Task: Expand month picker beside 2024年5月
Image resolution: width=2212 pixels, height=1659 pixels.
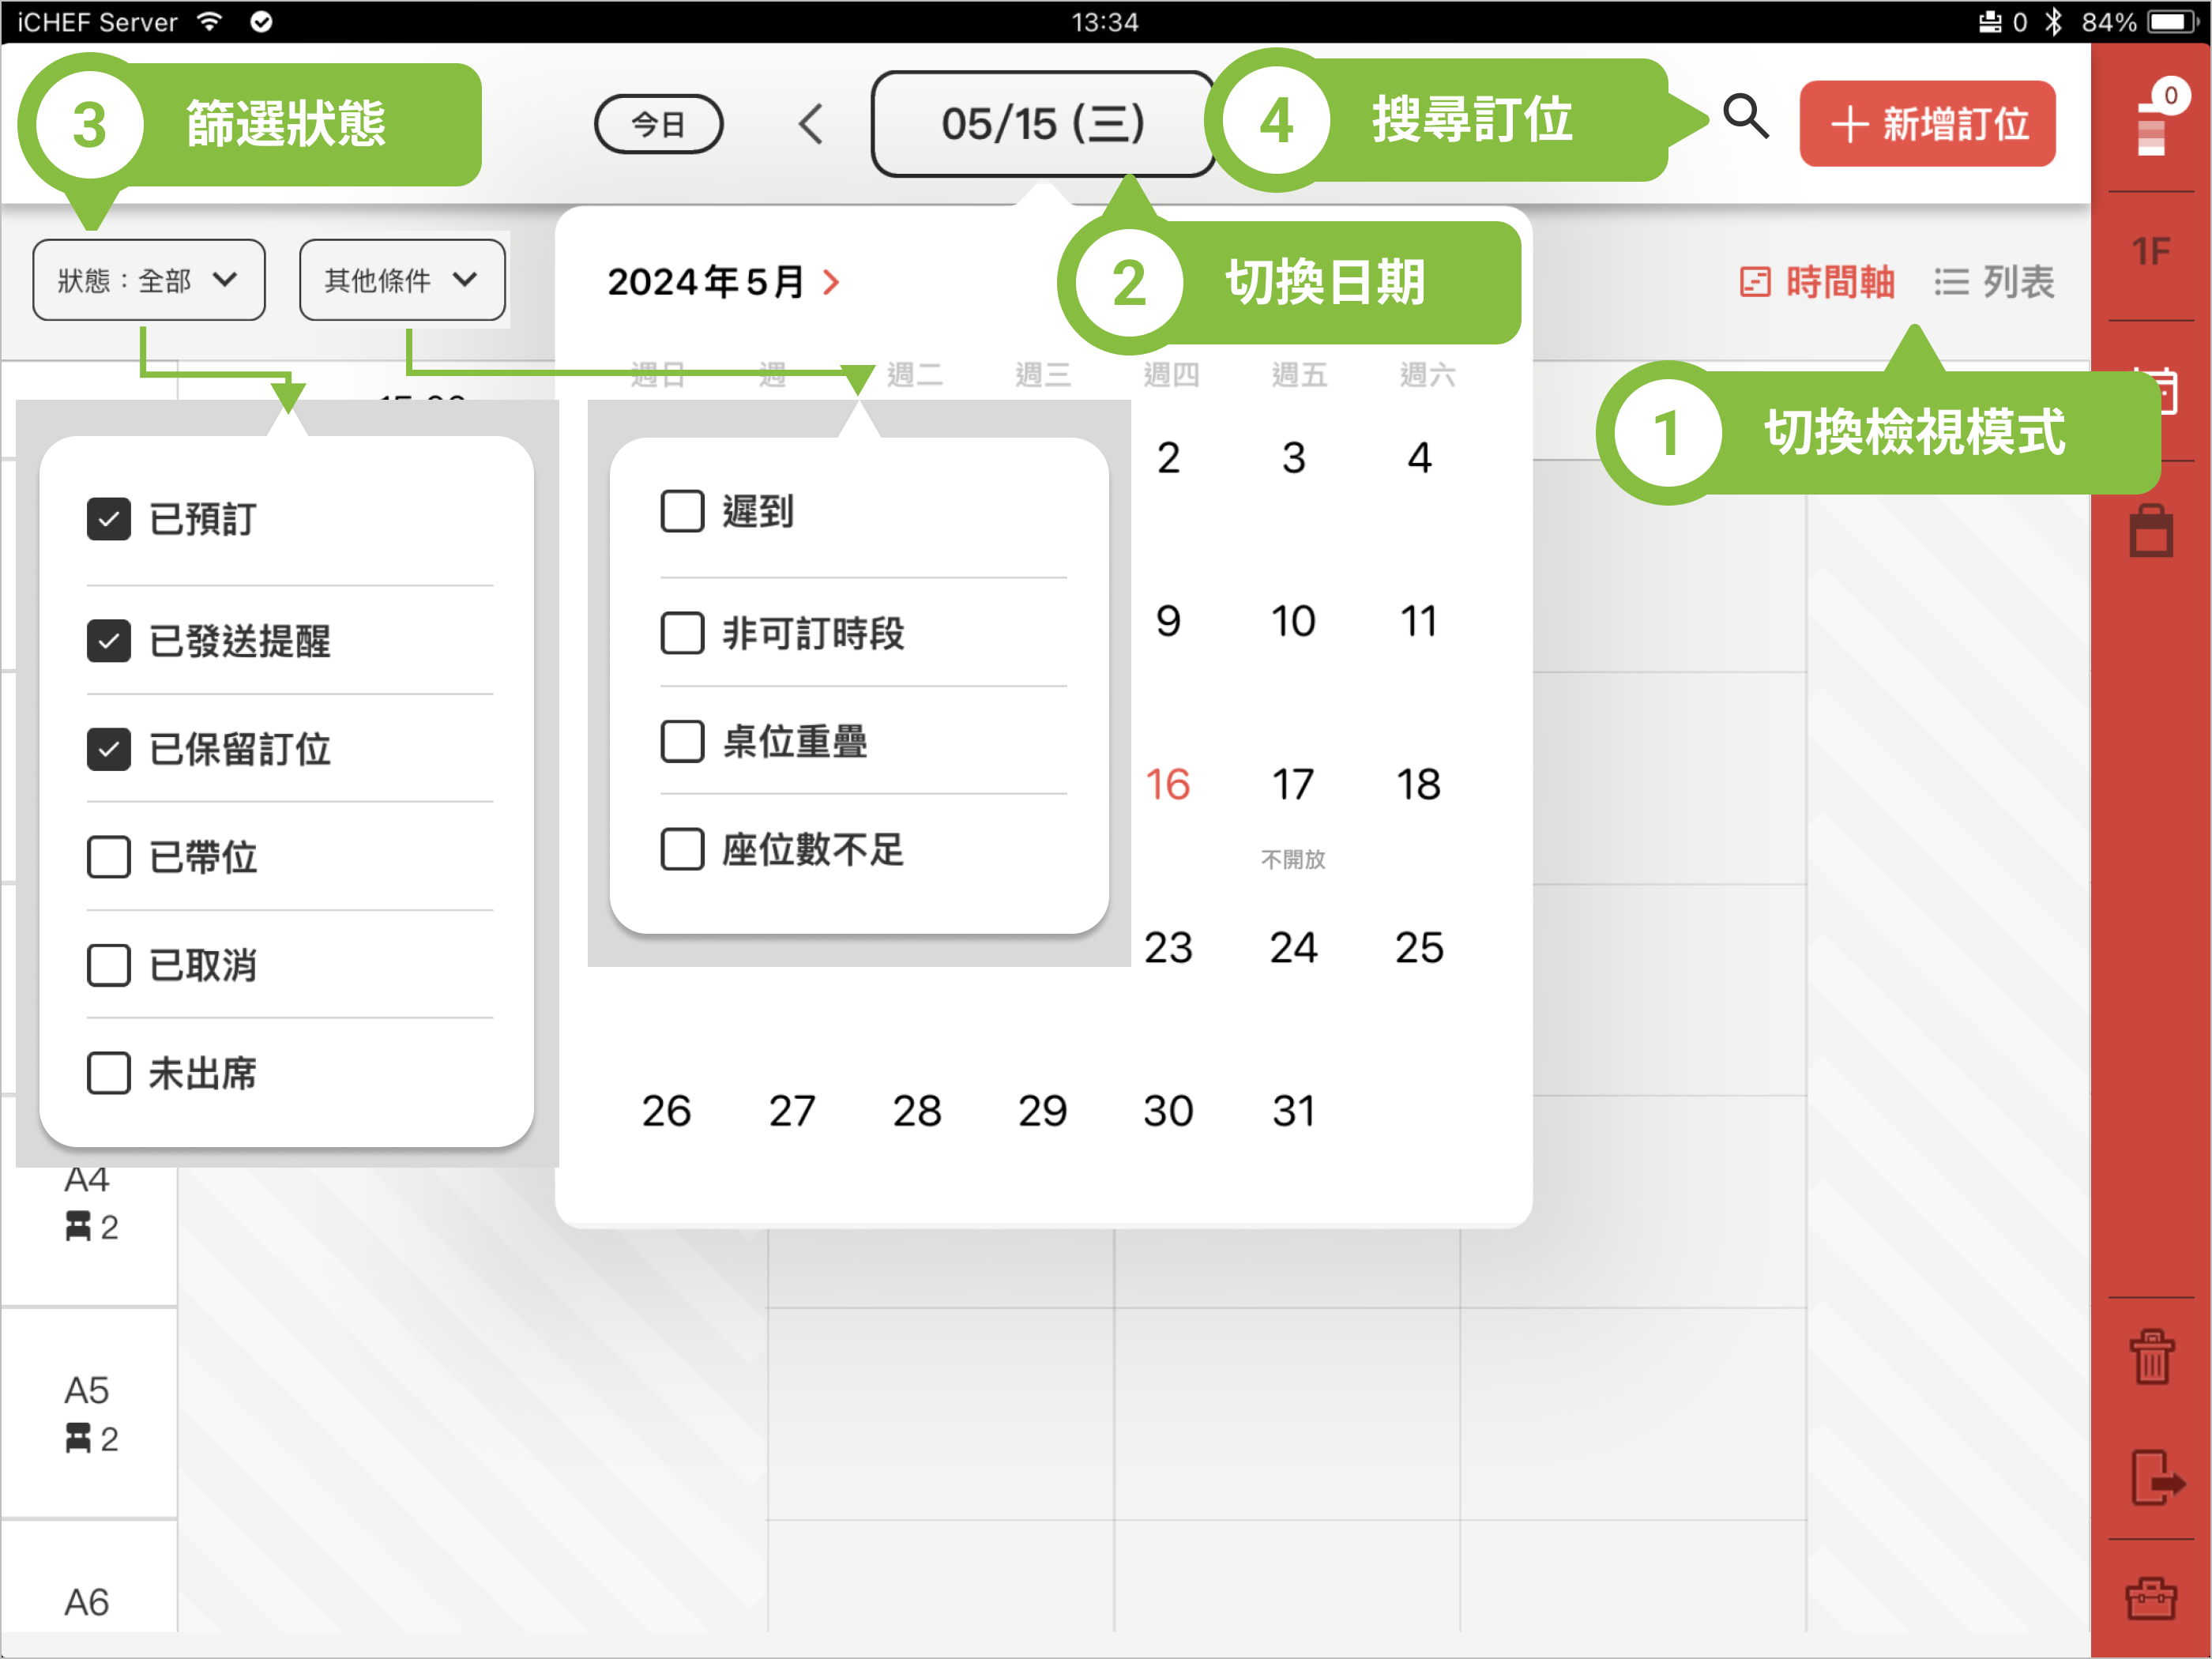Action: click(831, 282)
